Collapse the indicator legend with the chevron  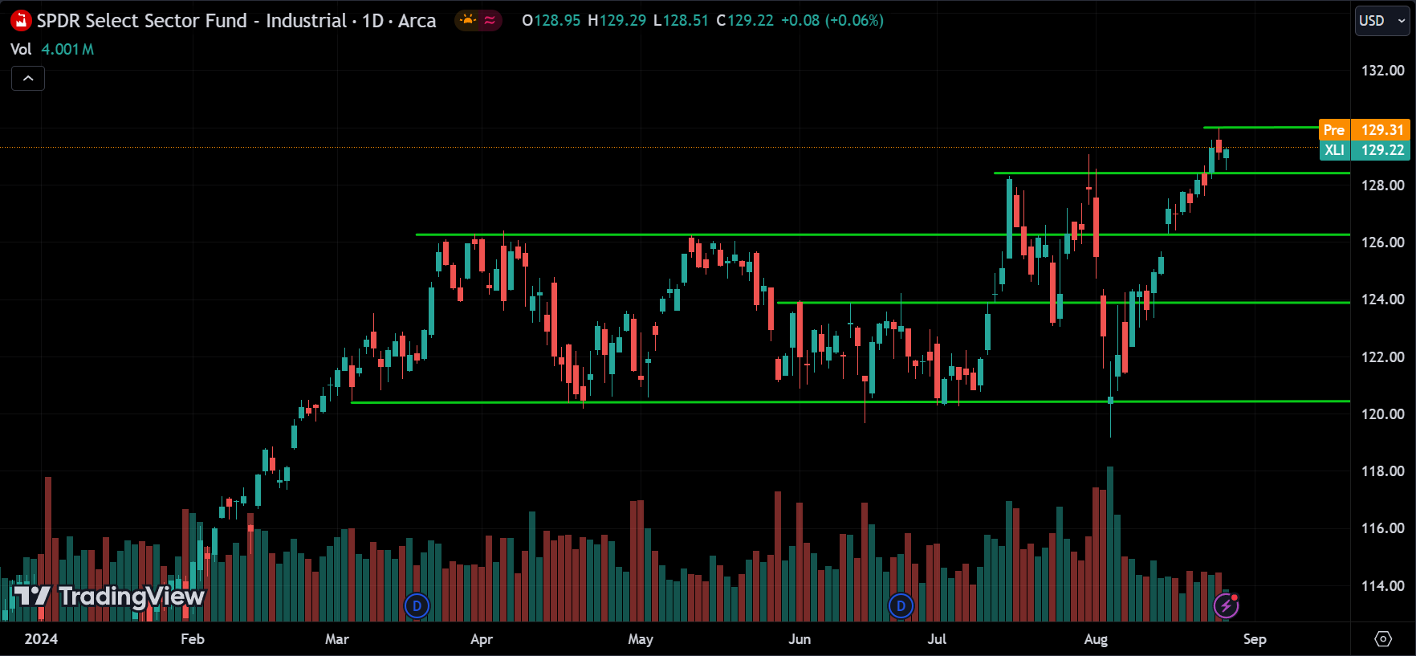28,78
